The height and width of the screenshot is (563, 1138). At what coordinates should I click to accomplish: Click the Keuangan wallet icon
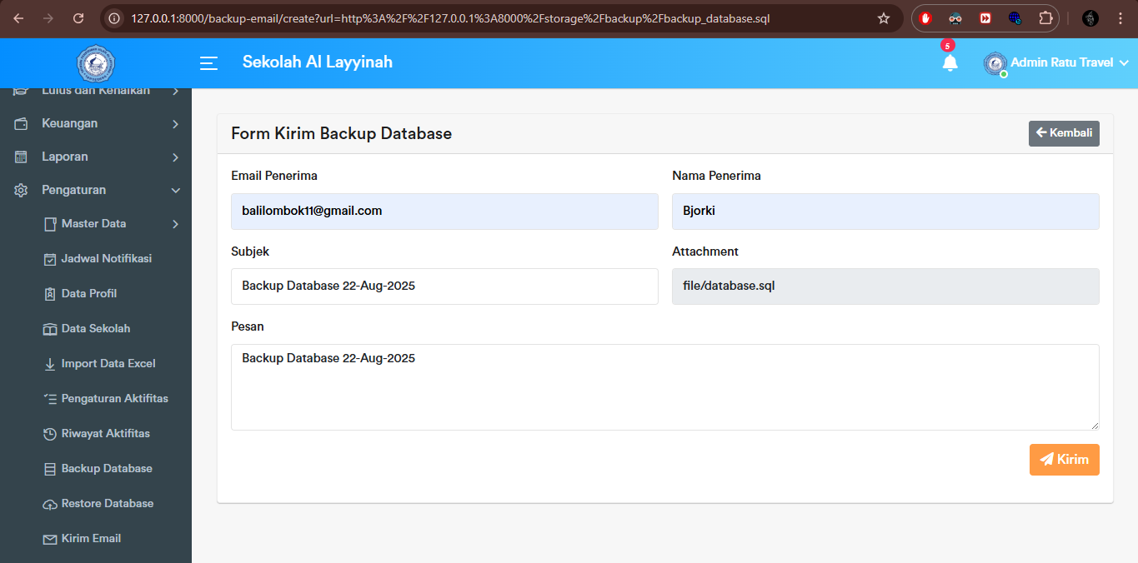[x=22, y=123]
